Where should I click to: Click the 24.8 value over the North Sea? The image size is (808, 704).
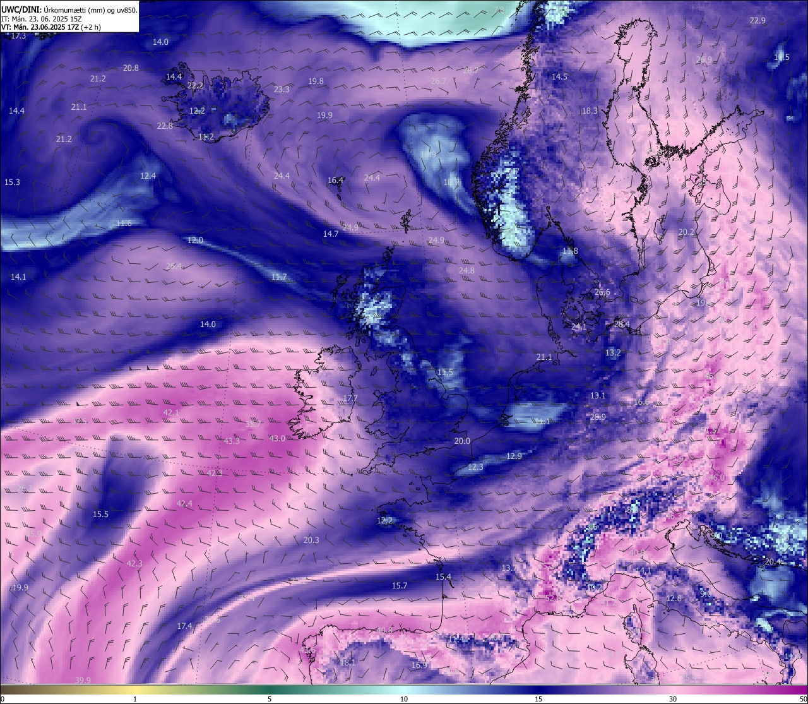point(466,271)
